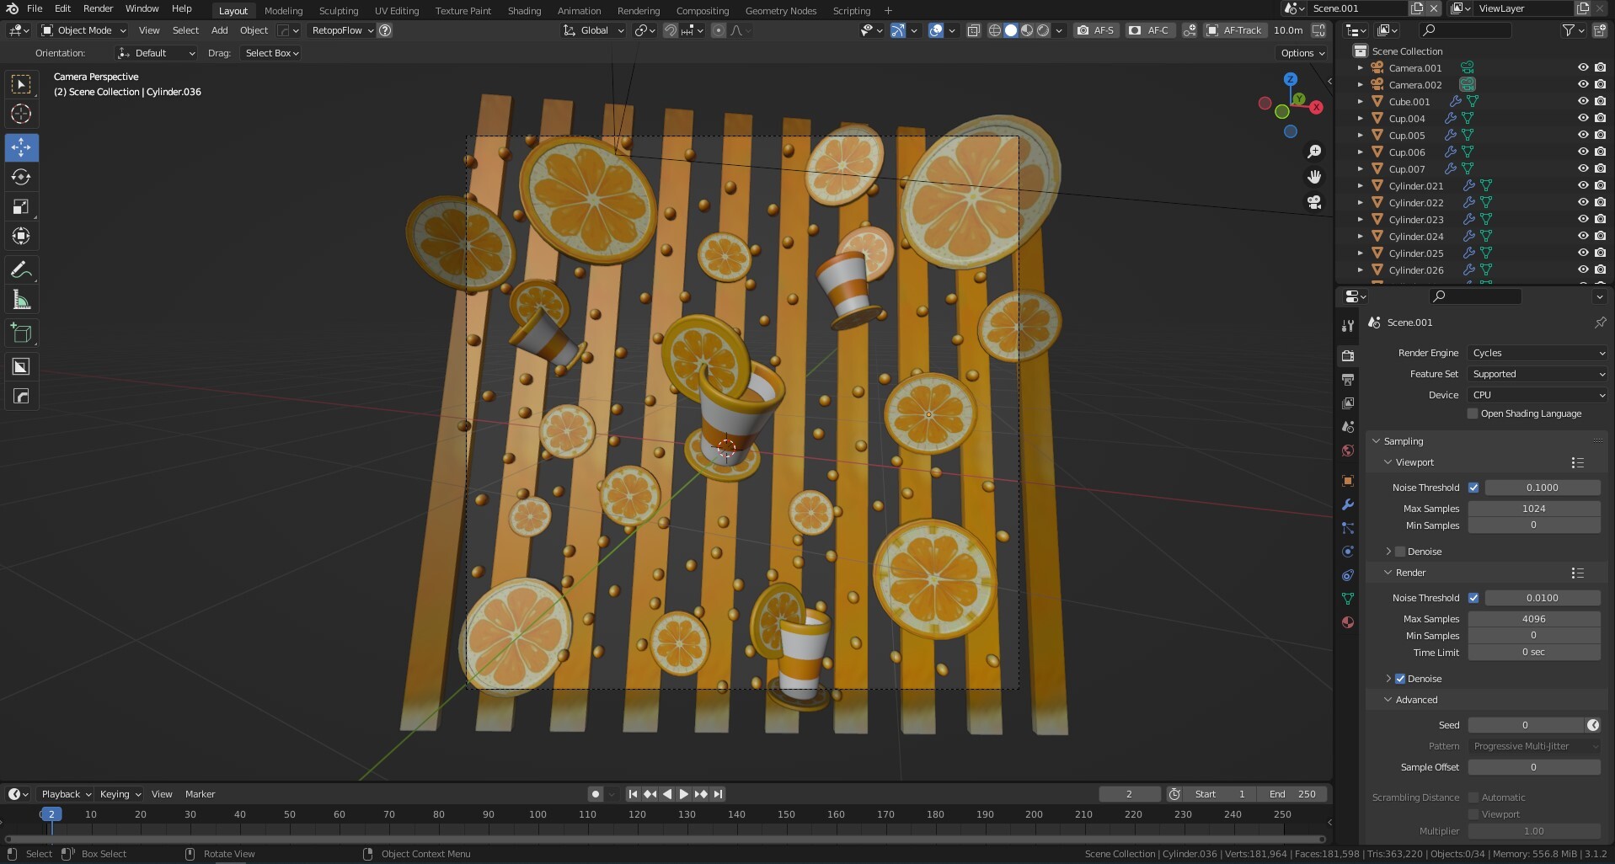Image resolution: width=1615 pixels, height=864 pixels.
Task: Open the Device dropdown set to CPU
Action: click(1537, 394)
